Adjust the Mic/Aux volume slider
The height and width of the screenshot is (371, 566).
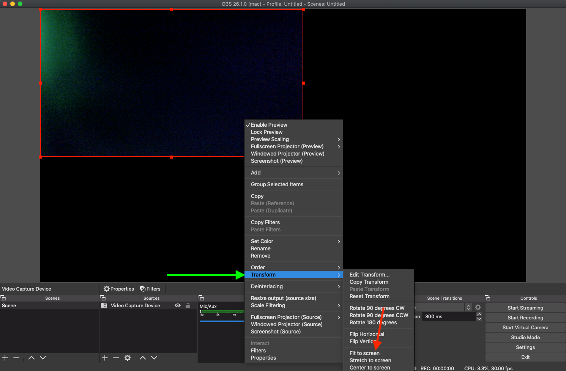coord(222,321)
